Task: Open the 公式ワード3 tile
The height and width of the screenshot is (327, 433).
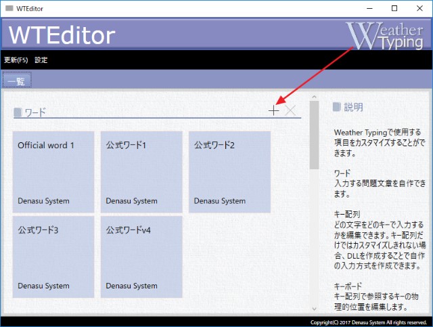Action: coord(53,257)
